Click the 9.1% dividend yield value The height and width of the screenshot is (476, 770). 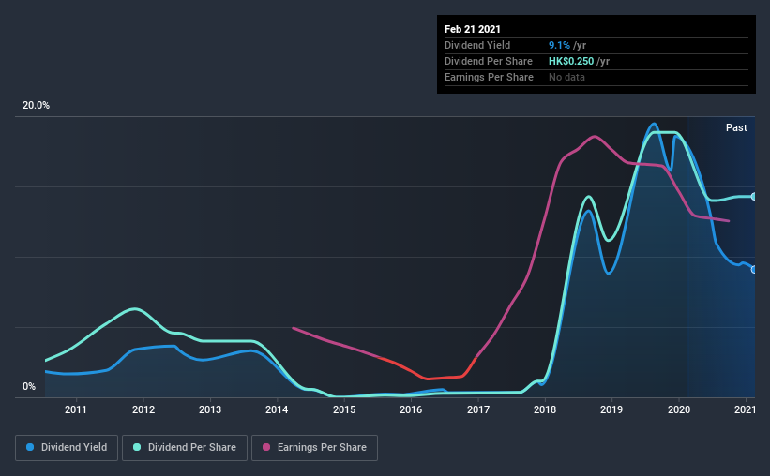(559, 45)
